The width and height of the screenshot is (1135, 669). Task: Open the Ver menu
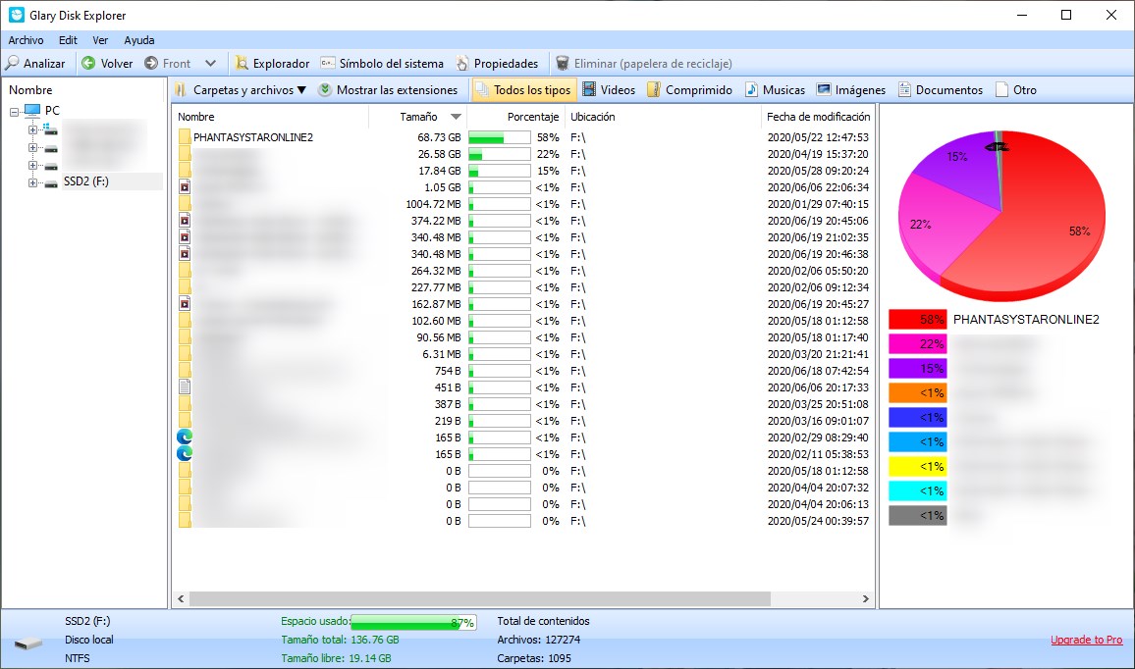100,40
